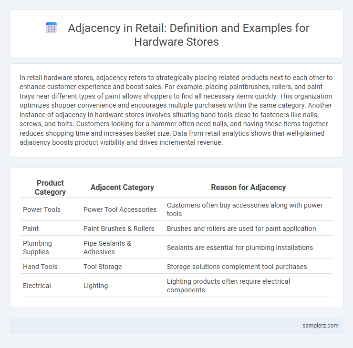The width and height of the screenshot is (353, 348).
Task: Click the Power Tool Accessories cell
Action: [122, 209]
